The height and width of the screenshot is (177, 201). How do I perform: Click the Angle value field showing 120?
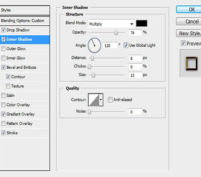110,45
